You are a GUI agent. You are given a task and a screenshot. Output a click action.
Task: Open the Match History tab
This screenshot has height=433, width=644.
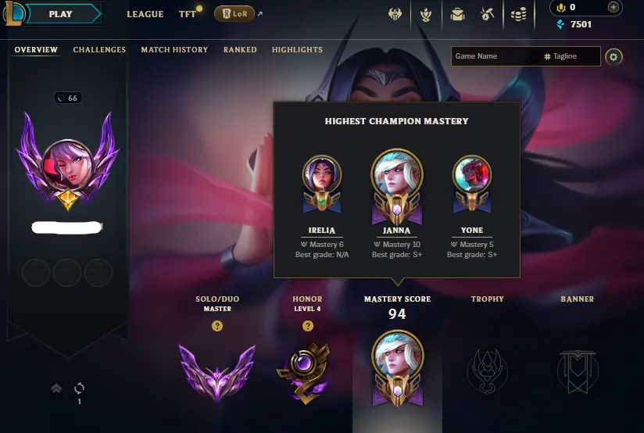coord(174,50)
